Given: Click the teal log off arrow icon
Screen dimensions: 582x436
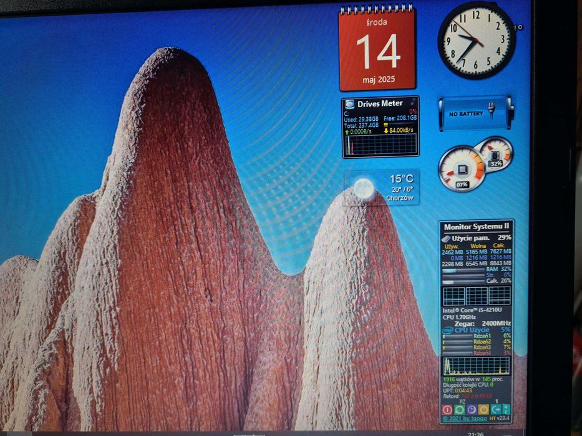Looking at the screenshot, I should tap(496, 409).
